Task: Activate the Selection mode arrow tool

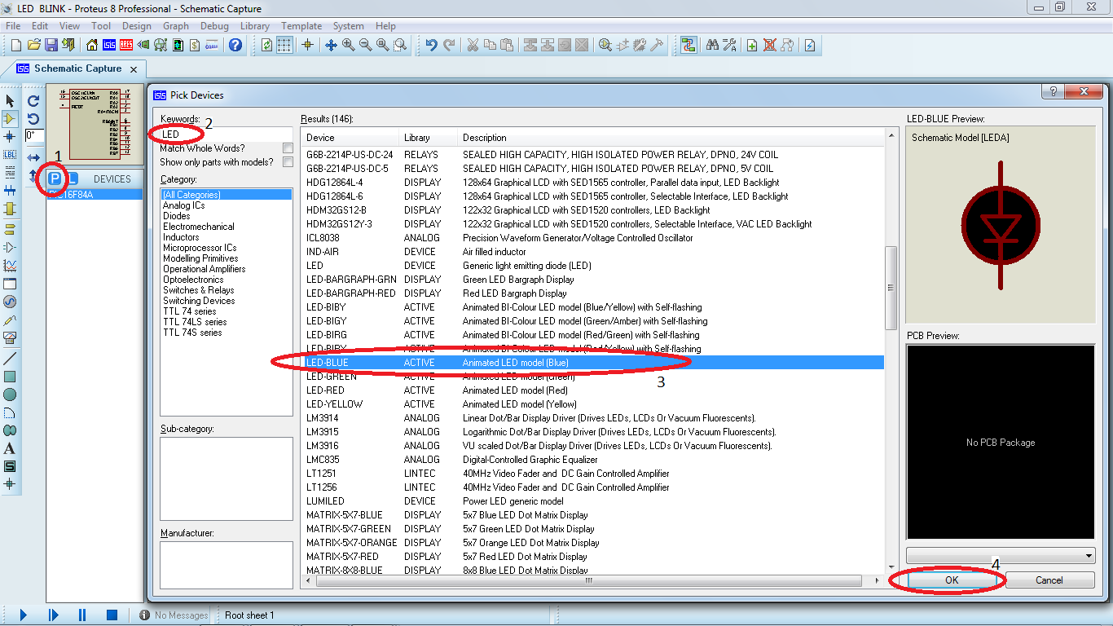Action: (11, 101)
